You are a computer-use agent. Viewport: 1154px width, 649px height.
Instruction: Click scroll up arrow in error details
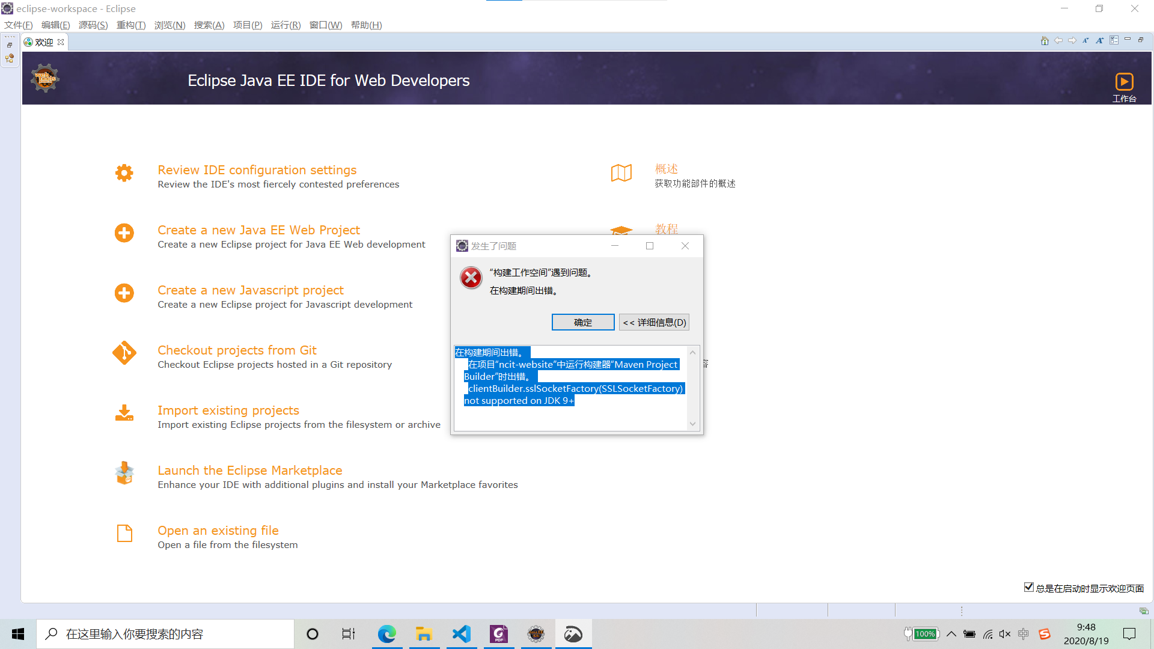click(692, 353)
